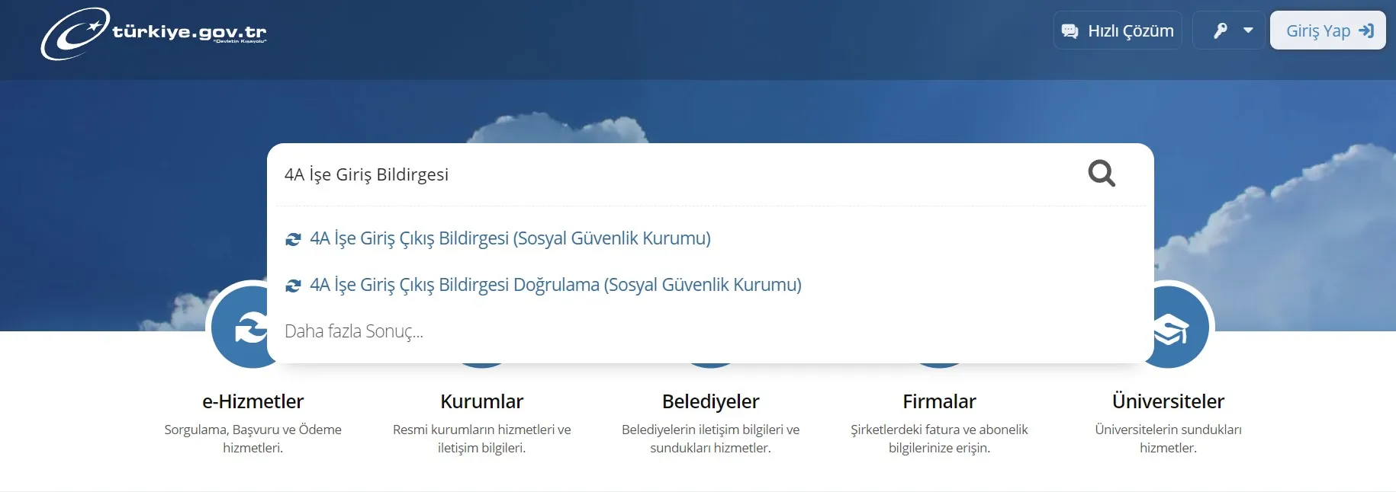Open 4A İşe Giriş Çıkış Bildirgesi (Sosyal Güvenlik Kurumu) result

[510, 238]
